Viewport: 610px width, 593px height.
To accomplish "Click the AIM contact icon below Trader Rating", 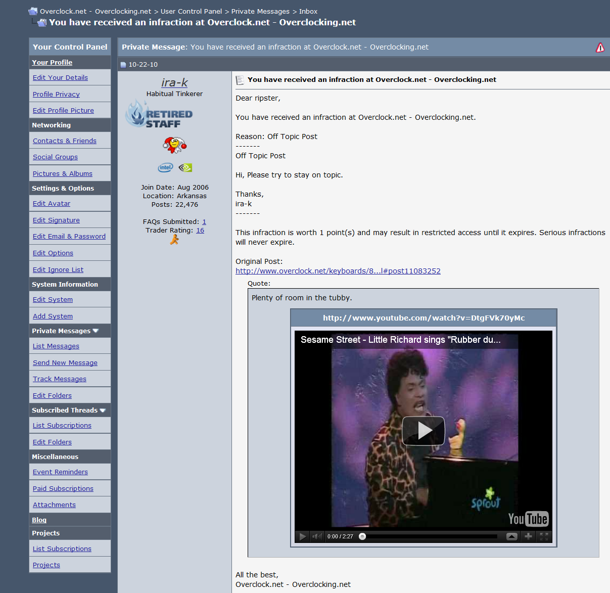I will (x=174, y=239).
